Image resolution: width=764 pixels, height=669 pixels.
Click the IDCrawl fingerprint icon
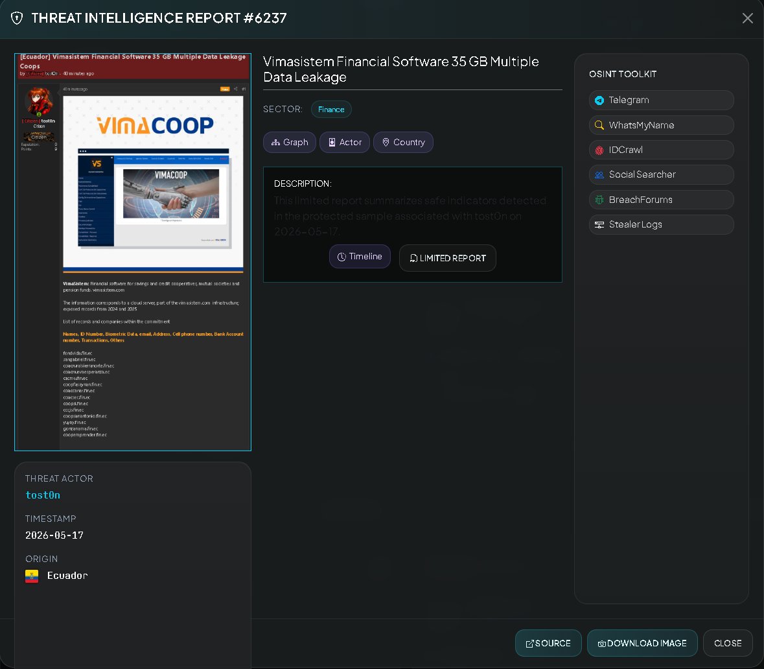pos(599,150)
